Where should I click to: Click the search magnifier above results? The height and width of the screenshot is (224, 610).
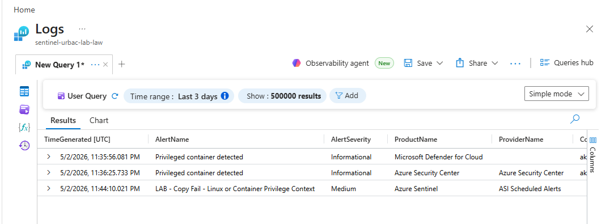coord(575,120)
